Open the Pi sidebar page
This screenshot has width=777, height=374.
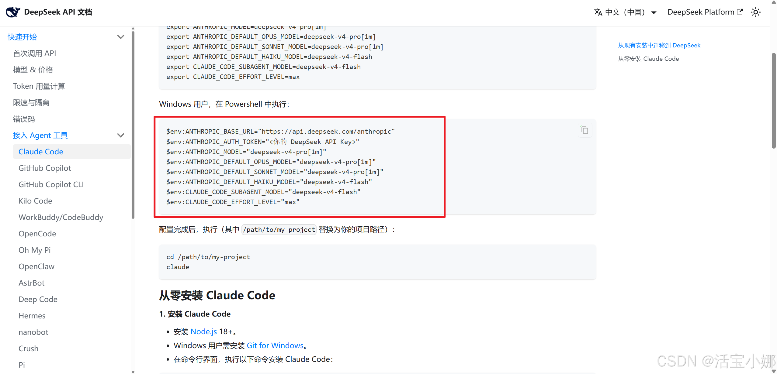tap(22, 365)
